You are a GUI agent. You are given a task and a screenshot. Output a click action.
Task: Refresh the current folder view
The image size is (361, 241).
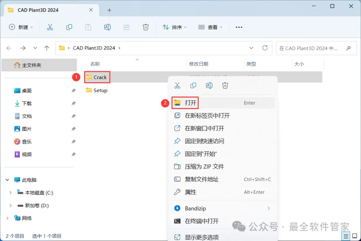coord(265,48)
